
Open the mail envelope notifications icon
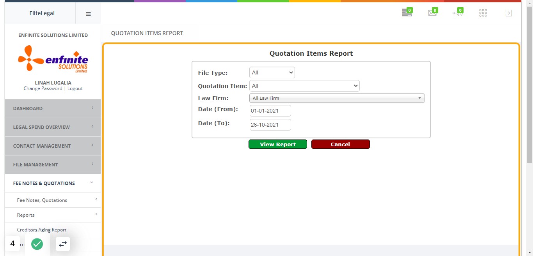coord(432,13)
